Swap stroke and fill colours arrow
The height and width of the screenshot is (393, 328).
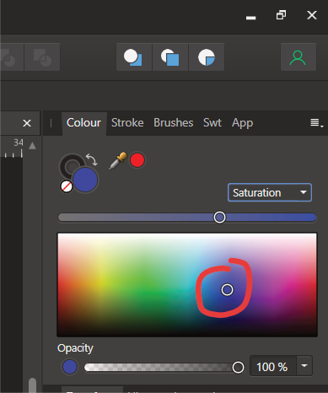92,159
